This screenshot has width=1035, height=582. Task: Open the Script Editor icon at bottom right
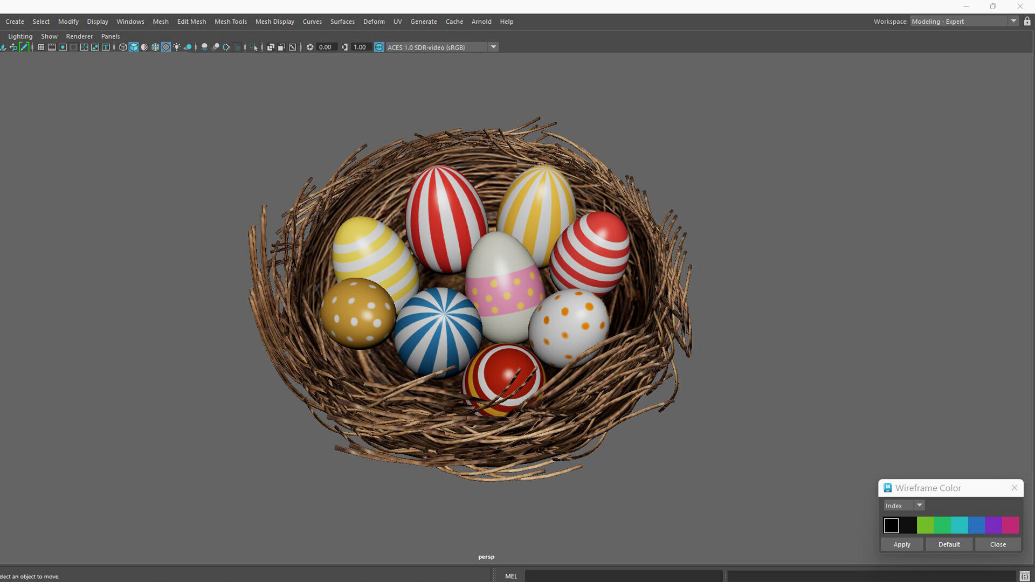[x=1025, y=576]
